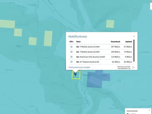The width and height of the screenshot is (152, 114).
Task: Close the Mobilfunknetz popup
Action: pos(134,36)
